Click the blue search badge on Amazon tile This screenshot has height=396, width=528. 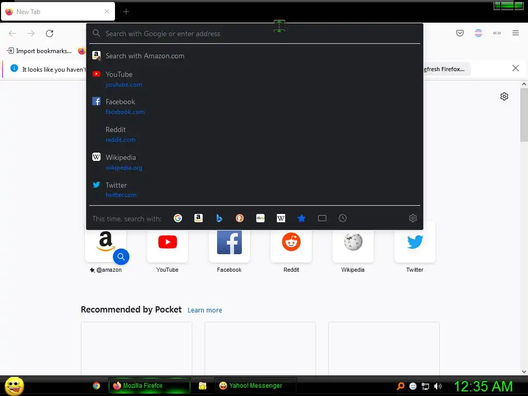pos(121,257)
